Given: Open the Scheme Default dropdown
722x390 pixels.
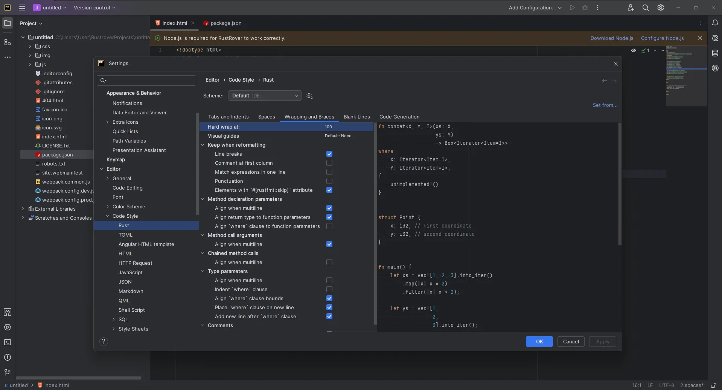Looking at the screenshot, I should 265,96.
